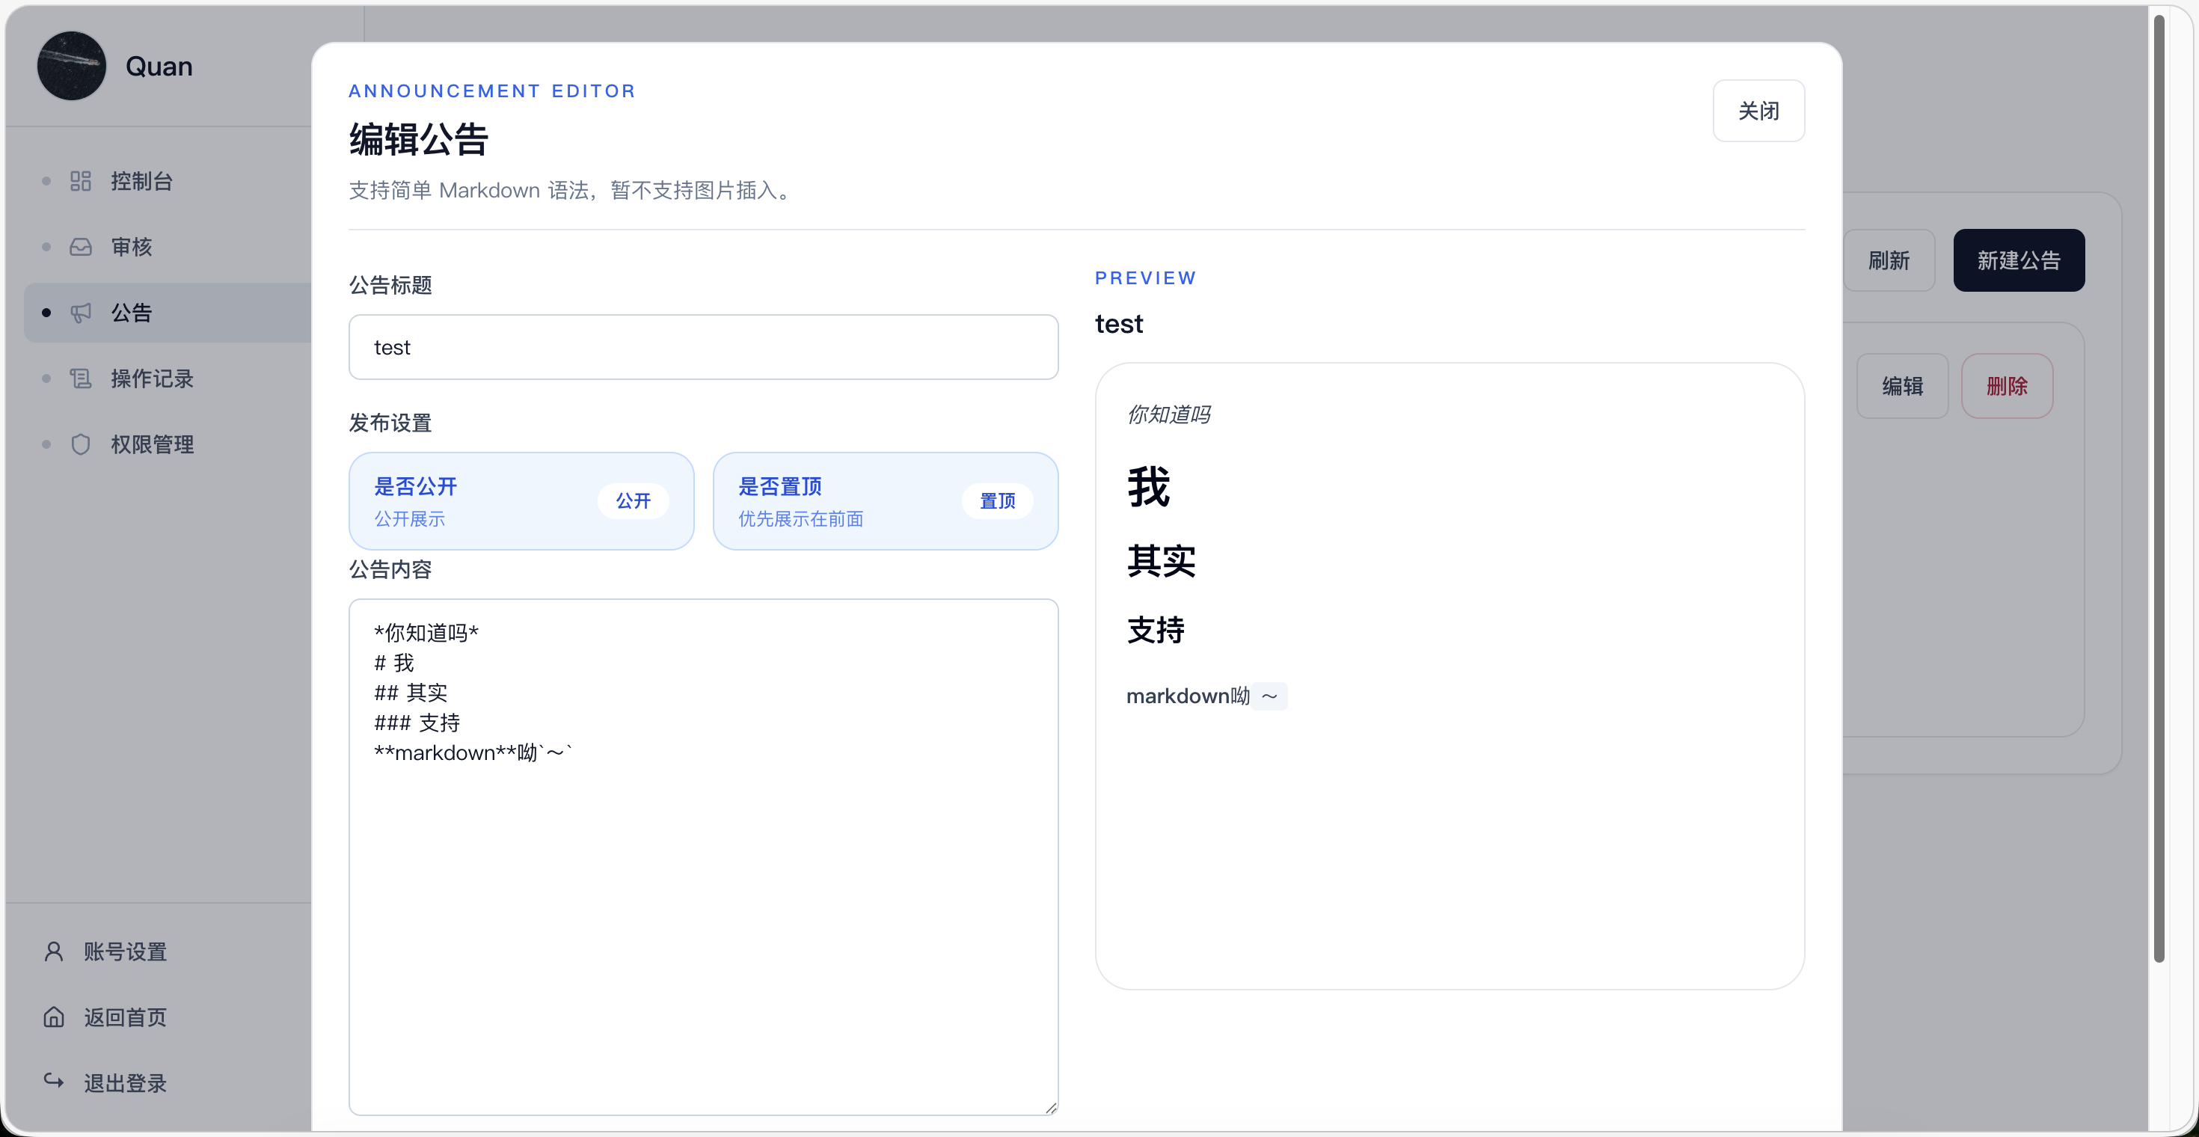Click the 返回首页 home icon

[54, 1017]
